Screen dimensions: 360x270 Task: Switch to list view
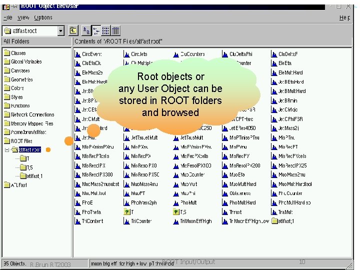[106, 30]
